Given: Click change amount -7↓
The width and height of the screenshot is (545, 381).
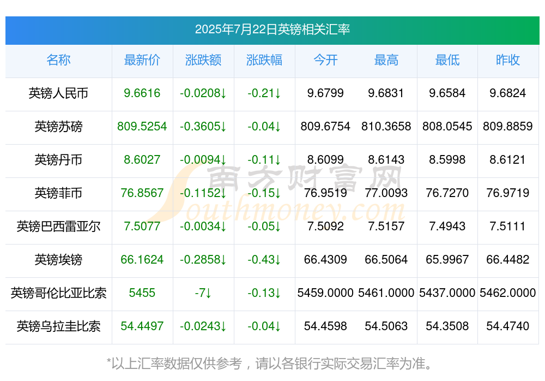Looking at the screenshot, I should 203,293.
